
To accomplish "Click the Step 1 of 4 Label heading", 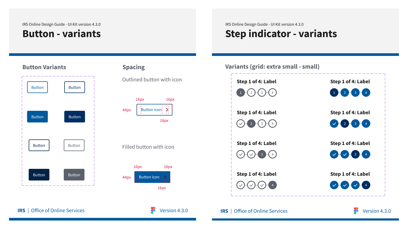I will [x=256, y=81].
